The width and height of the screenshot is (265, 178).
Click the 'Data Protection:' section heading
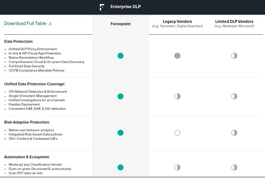point(19,41)
